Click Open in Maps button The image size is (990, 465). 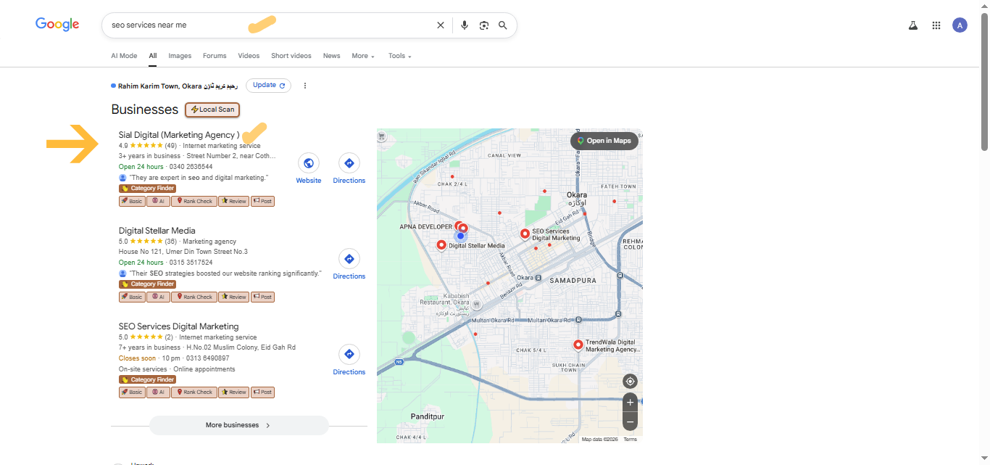pos(604,141)
